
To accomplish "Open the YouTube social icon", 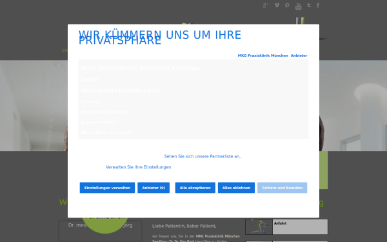I will point(299,6).
